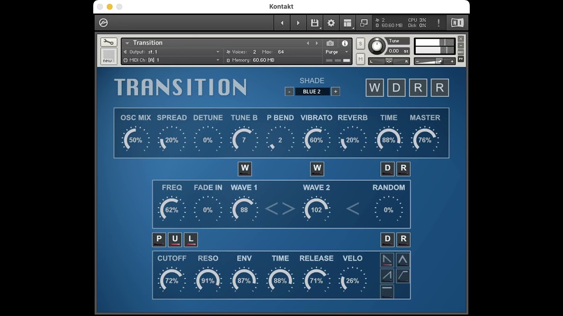
Task: Open the save floppy disk menu
Action: coord(314,23)
